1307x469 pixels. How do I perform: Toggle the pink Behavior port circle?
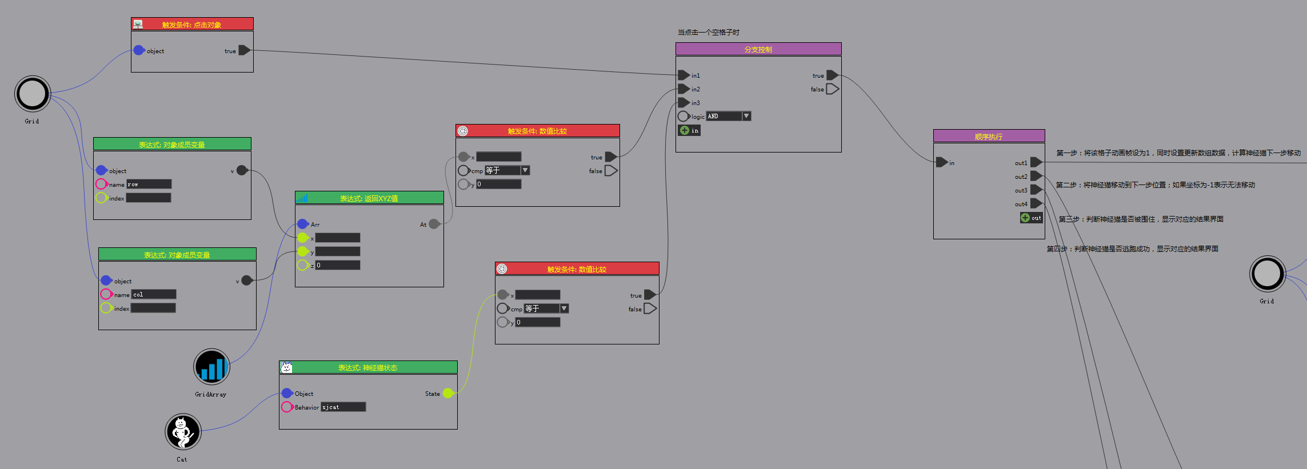286,407
